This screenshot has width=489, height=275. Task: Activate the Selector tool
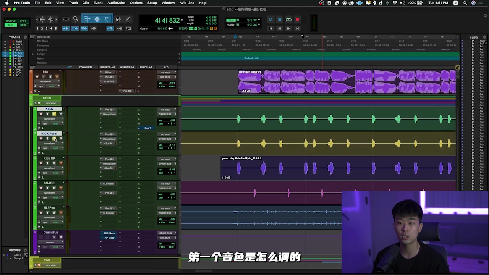click(x=97, y=19)
